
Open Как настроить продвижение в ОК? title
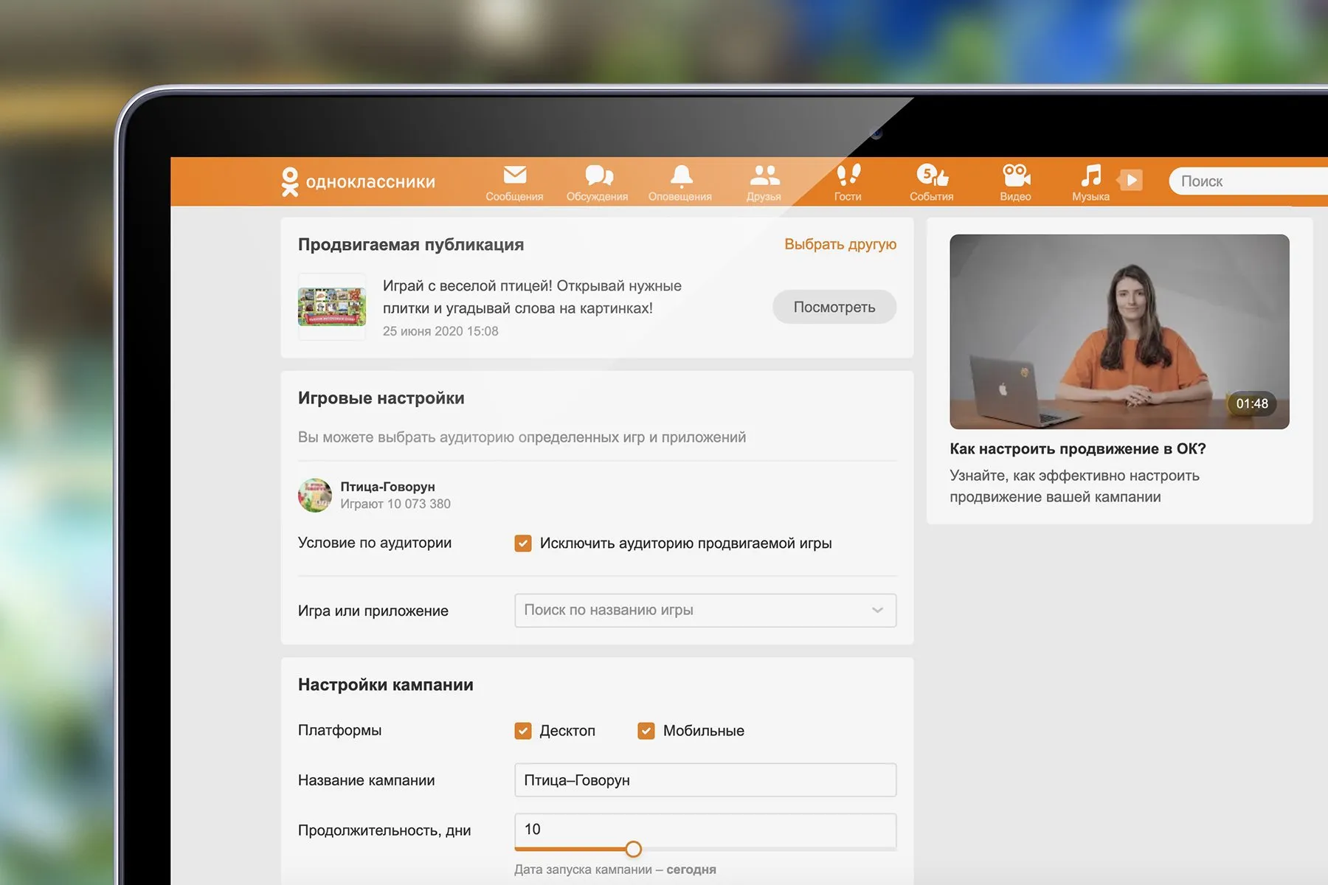pyautogui.click(x=1078, y=449)
